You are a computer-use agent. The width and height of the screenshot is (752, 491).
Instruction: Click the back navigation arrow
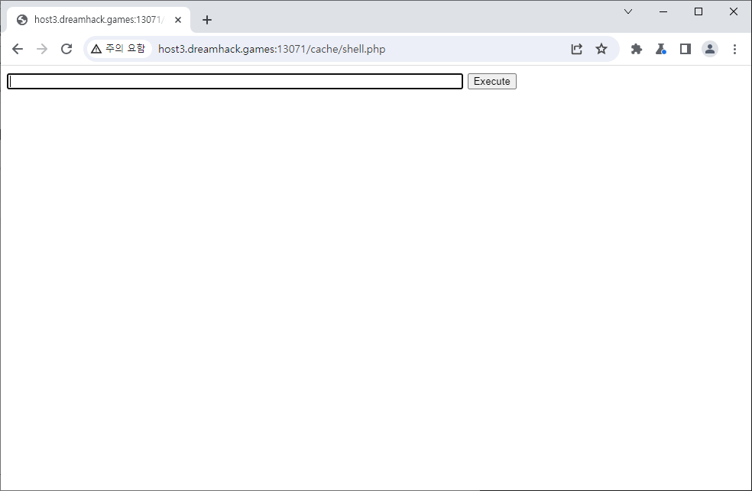pyautogui.click(x=18, y=49)
